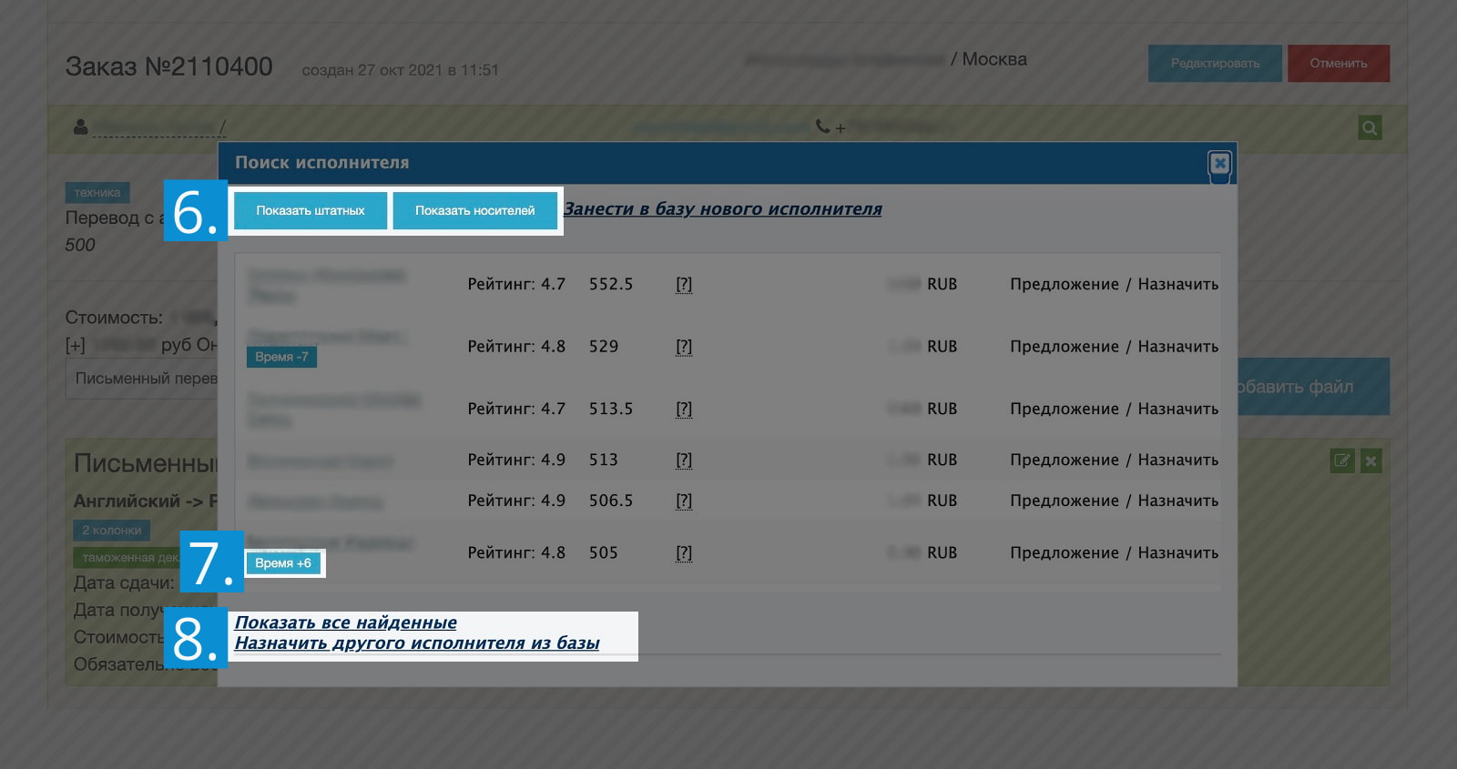This screenshot has height=769, width=1457.
Task: Click the [?] hint in row 513
Action: pos(684,460)
